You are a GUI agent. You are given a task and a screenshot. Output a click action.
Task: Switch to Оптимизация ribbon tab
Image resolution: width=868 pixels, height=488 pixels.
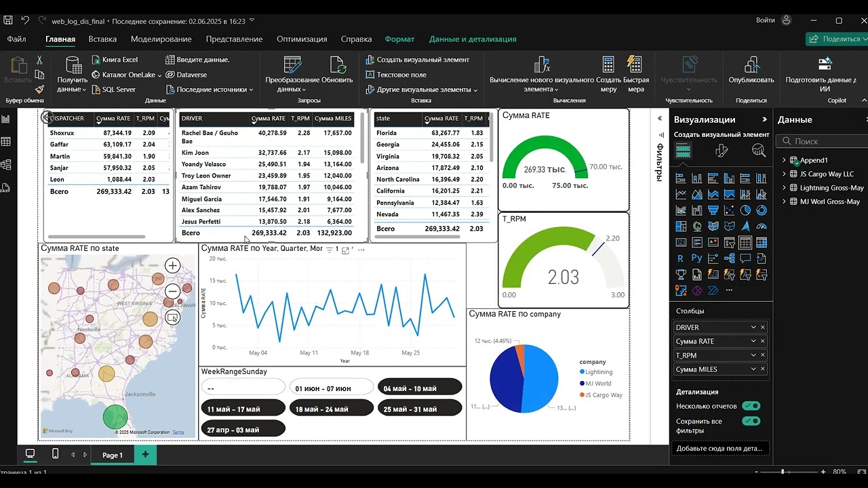point(302,39)
